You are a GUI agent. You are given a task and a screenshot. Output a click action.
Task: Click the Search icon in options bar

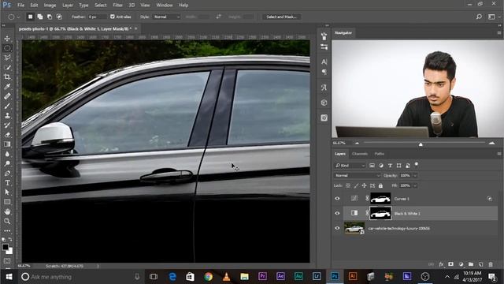tap(479, 17)
